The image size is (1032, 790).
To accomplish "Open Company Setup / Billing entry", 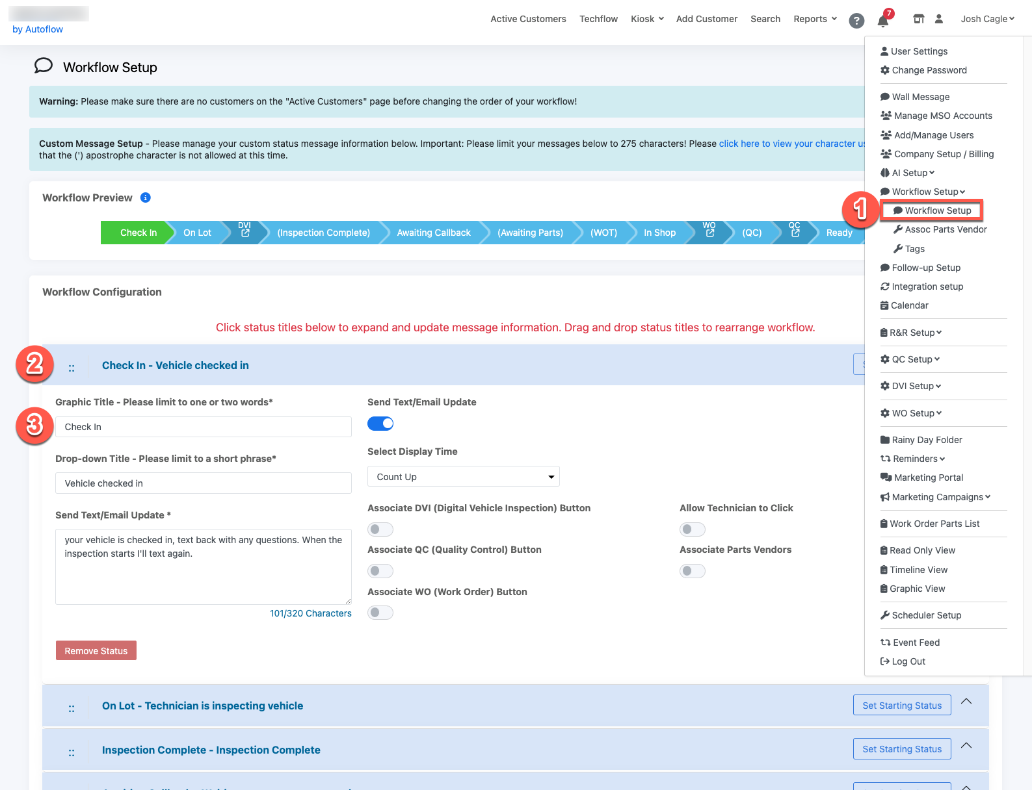I will [937, 154].
